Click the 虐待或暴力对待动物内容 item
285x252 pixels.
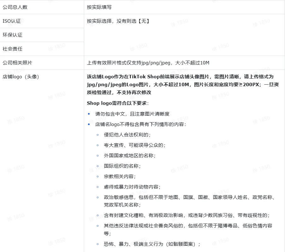132,187
